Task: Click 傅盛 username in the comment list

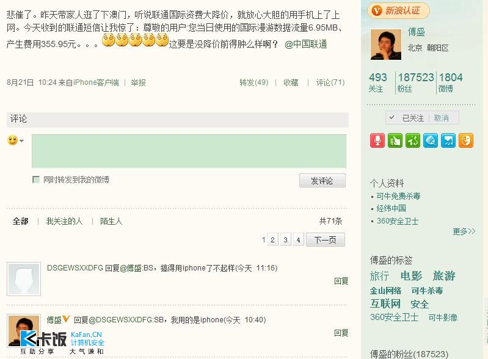Action: 54,320
